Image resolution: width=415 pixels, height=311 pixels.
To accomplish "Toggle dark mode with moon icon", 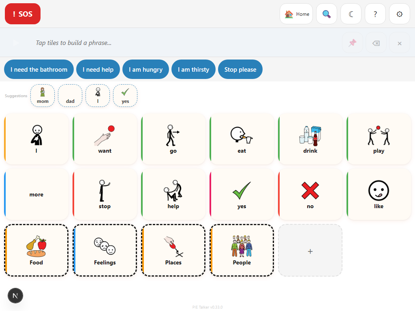I will point(351,14).
